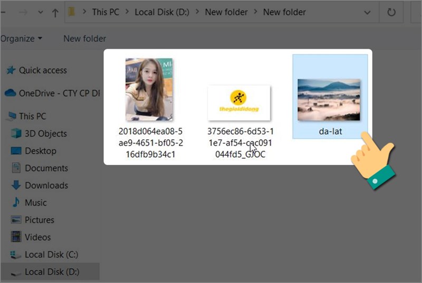Open the recent locations dropdown arrow

tap(41, 12)
